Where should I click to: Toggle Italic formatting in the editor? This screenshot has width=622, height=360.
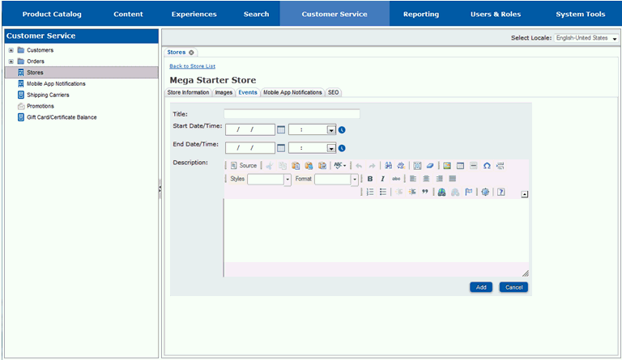coord(382,179)
